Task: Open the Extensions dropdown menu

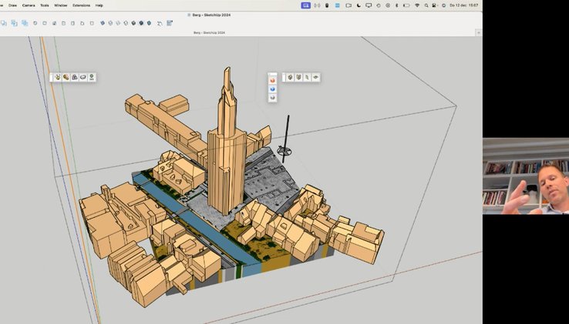Action: click(x=82, y=5)
